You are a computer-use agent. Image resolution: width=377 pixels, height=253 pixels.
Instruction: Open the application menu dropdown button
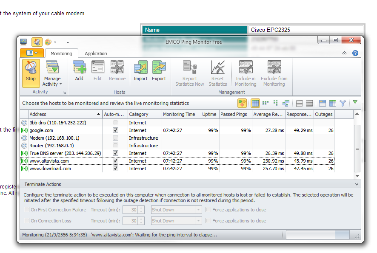pos(31,53)
